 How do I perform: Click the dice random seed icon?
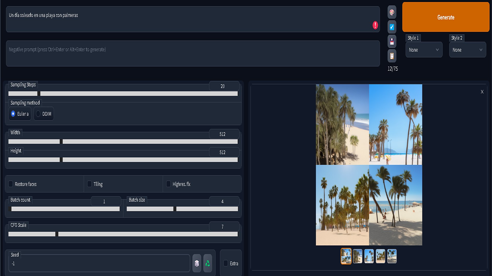(197, 263)
